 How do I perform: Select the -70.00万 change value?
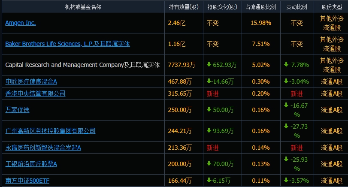pos(220,164)
